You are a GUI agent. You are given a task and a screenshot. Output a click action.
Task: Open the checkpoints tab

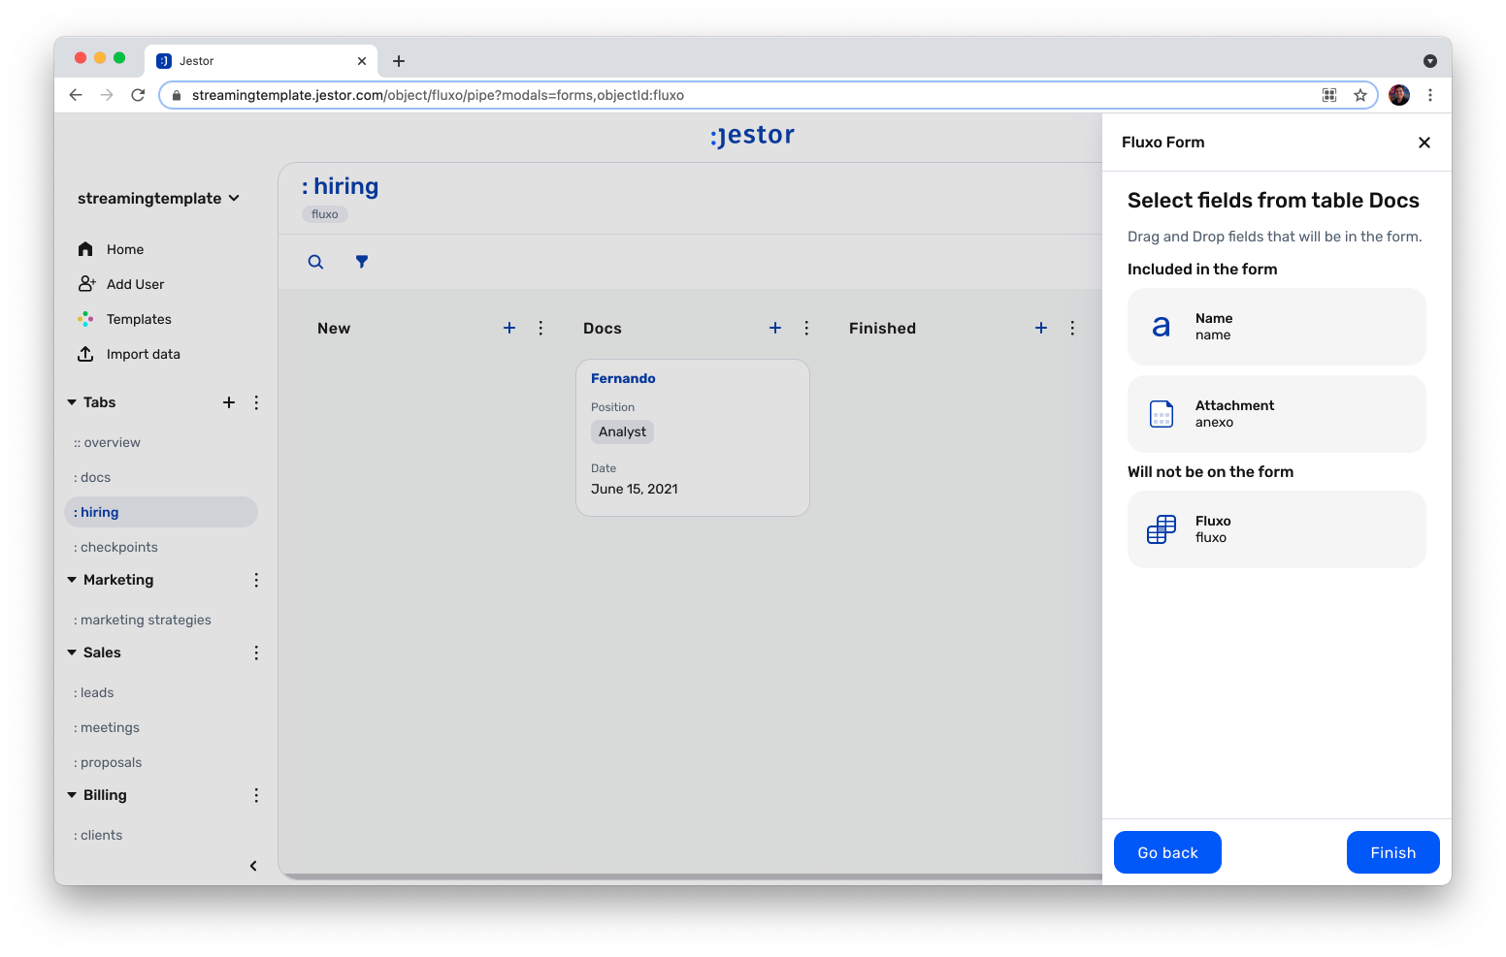[x=115, y=547]
